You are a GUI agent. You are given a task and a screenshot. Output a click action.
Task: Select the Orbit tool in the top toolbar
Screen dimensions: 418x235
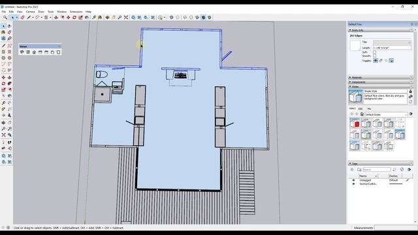[x=107, y=18]
